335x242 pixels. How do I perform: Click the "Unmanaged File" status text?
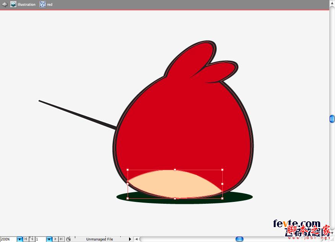point(100,239)
